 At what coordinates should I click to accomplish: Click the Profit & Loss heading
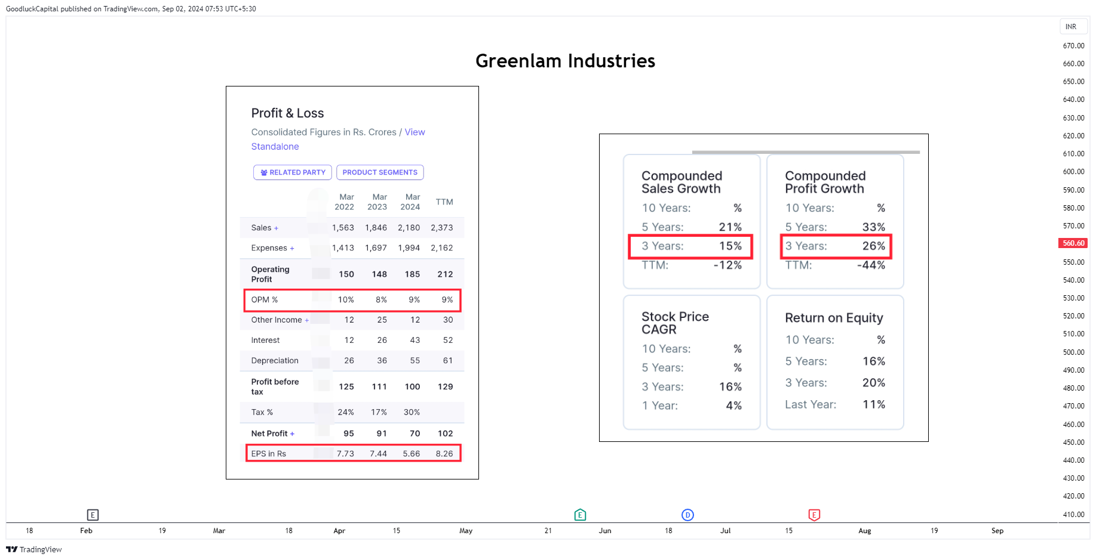tap(287, 113)
